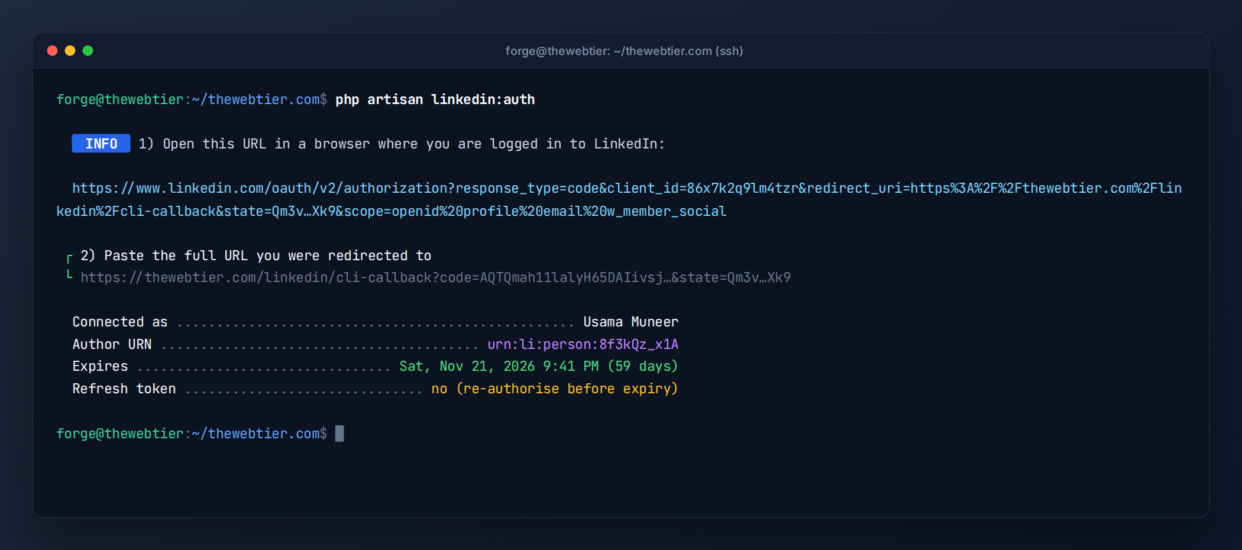This screenshot has width=1242, height=550.
Task: Click the 'Connected as' label
Action: (120, 322)
